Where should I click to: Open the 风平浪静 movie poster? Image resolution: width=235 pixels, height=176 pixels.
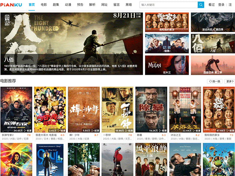coord(151,159)
